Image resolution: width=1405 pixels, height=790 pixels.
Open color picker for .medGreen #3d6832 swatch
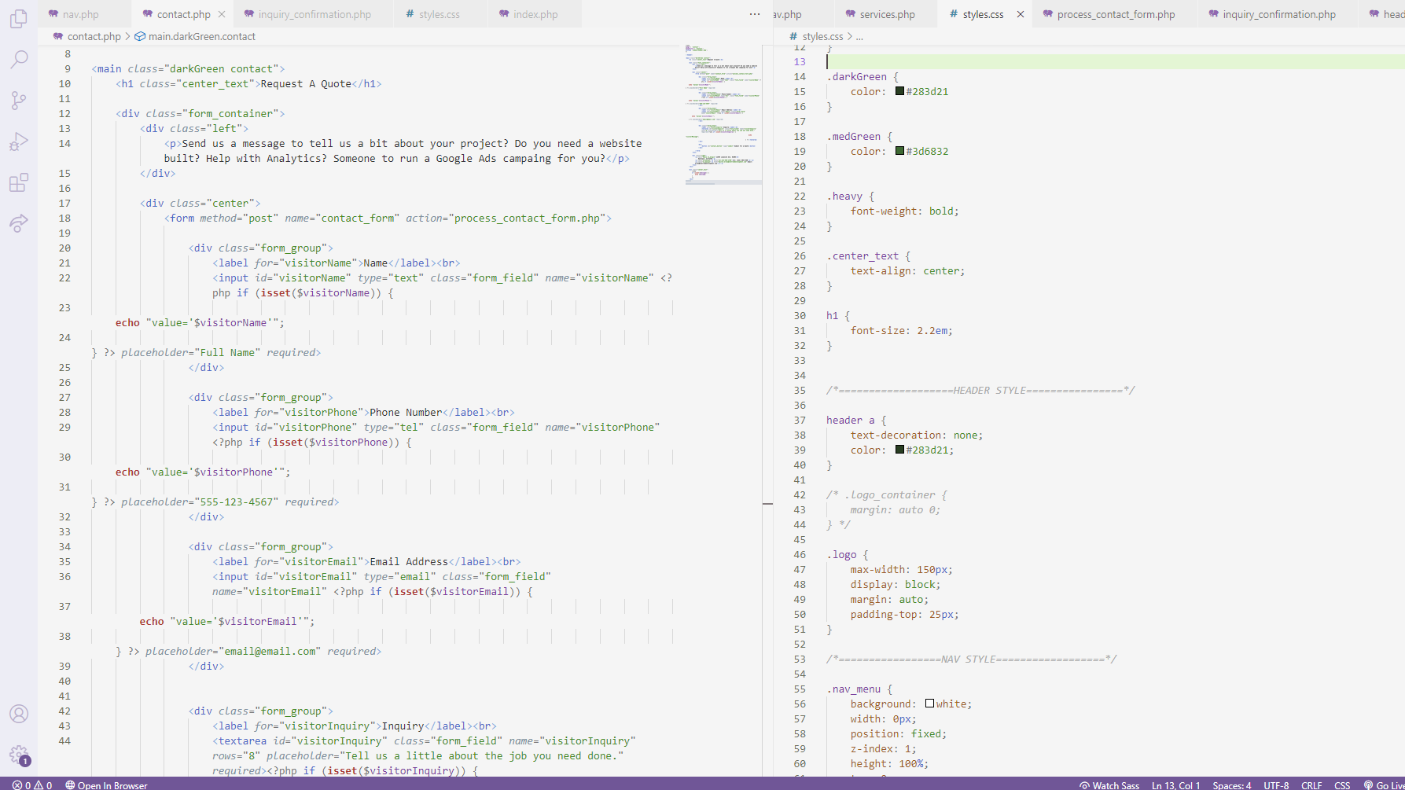pos(899,151)
